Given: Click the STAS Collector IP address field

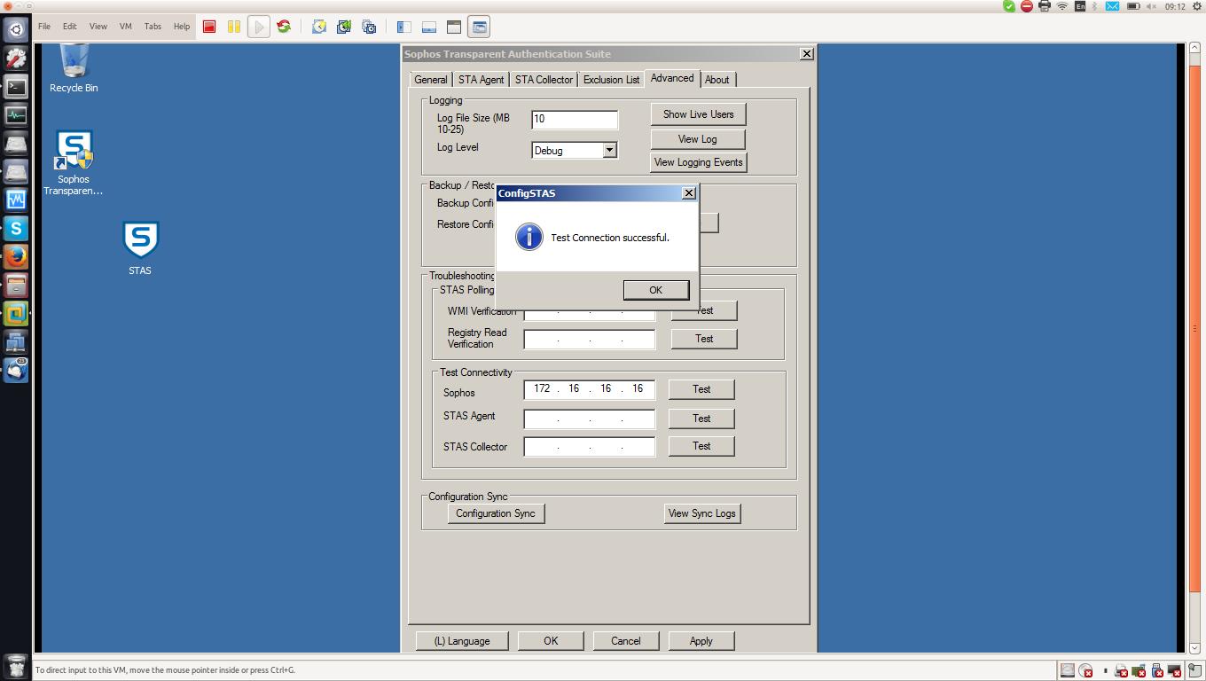Looking at the screenshot, I should (590, 446).
